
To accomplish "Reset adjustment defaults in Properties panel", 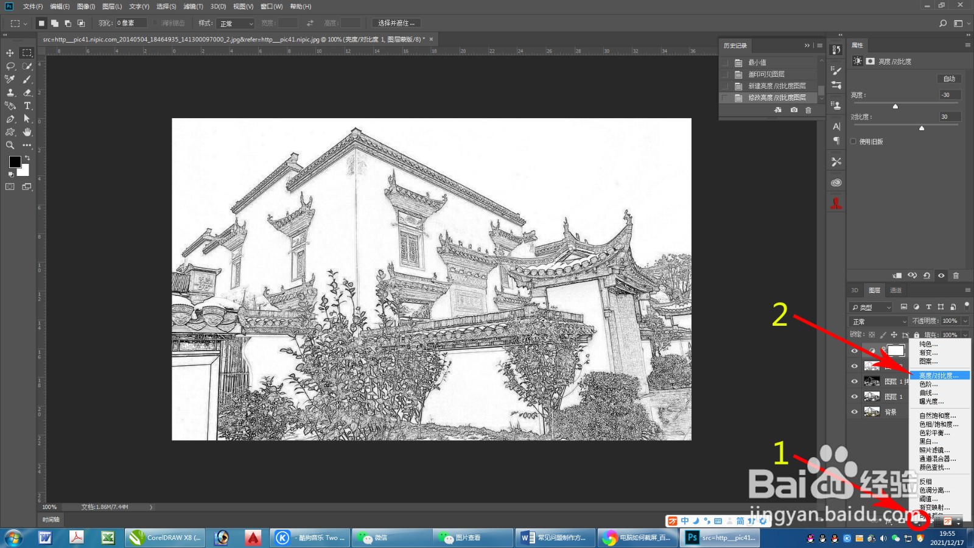I will click(x=927, y=275).
